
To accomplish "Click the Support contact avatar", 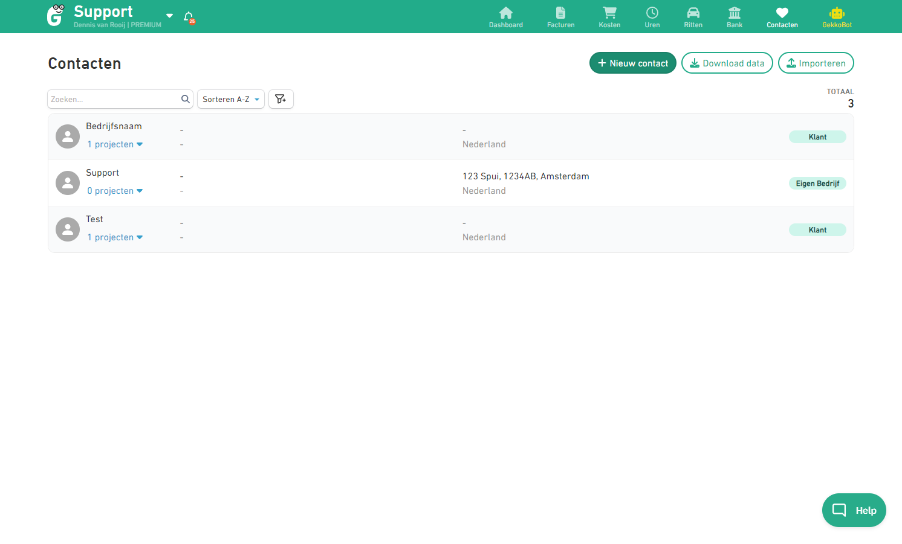I will point(68,183).
